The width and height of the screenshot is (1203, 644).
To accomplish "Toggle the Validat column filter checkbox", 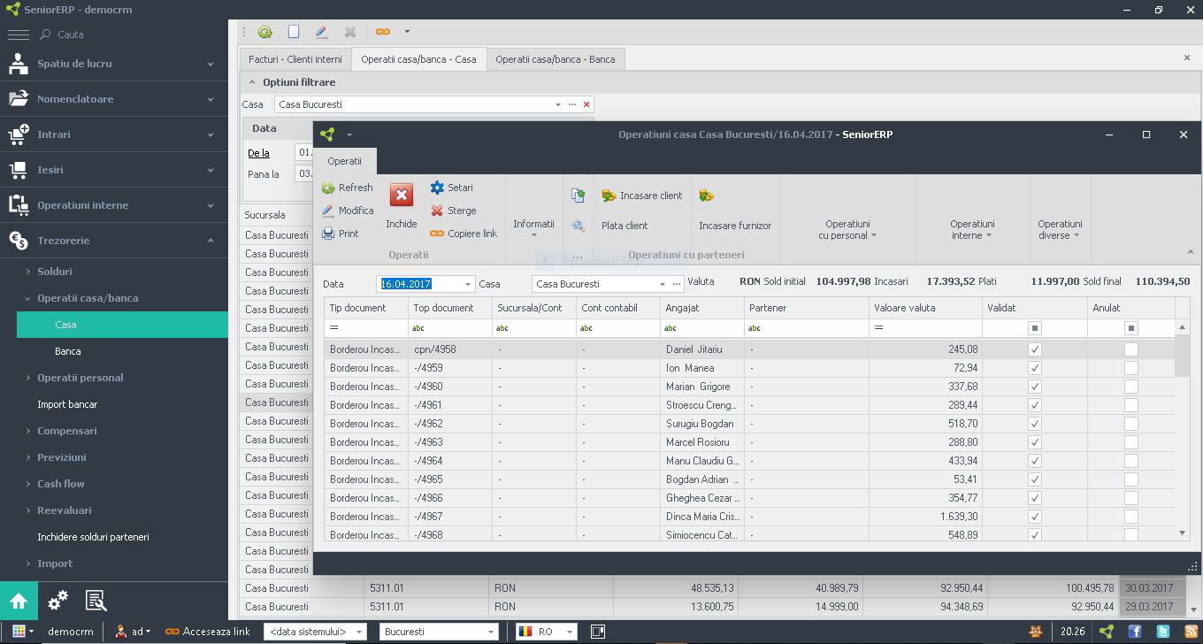I will (x=1035, y=328).
